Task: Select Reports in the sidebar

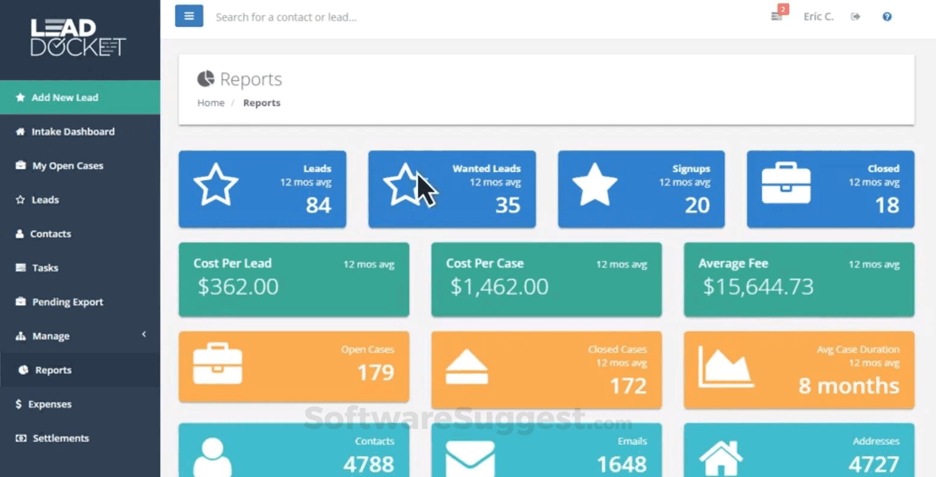Action: click(x=54, y=369)
